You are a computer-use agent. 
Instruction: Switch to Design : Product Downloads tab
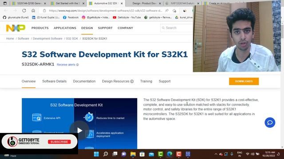[145, 4]
